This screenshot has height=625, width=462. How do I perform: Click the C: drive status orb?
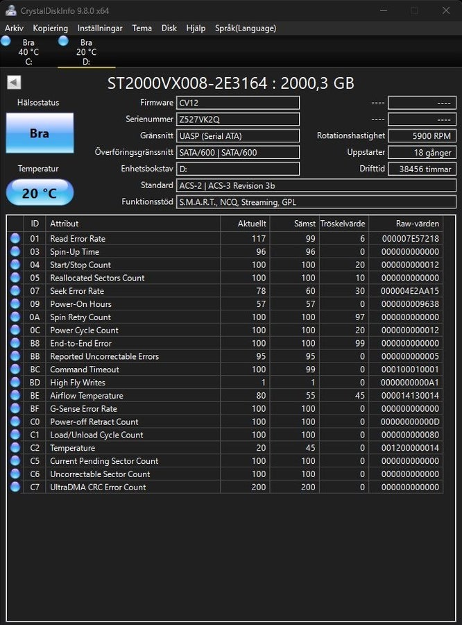[x=6, y=41]
